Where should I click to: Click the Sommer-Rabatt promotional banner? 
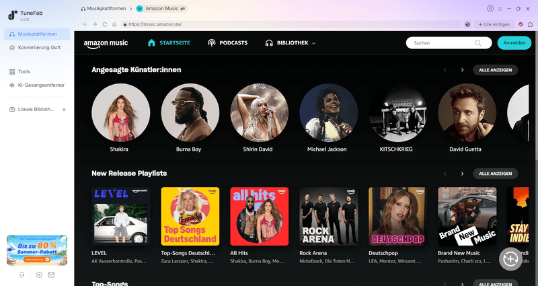(37, 250)
